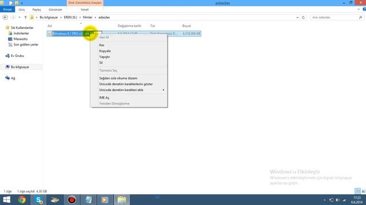
Task: Click adasdas in the address path
Action: click(104, 18)
